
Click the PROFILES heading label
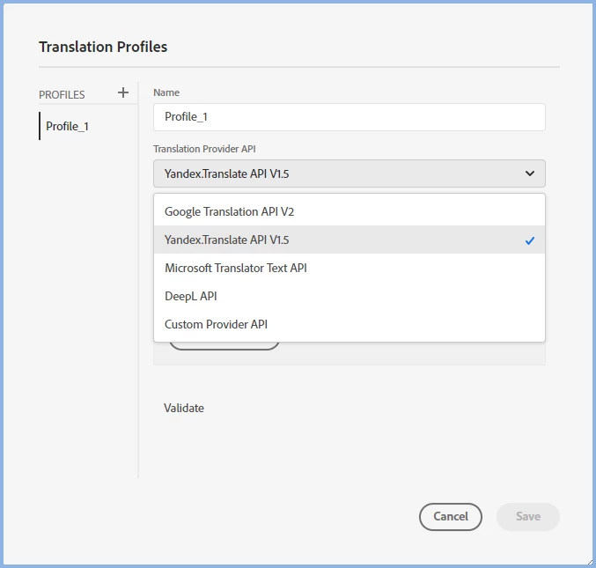click(62, 94)
